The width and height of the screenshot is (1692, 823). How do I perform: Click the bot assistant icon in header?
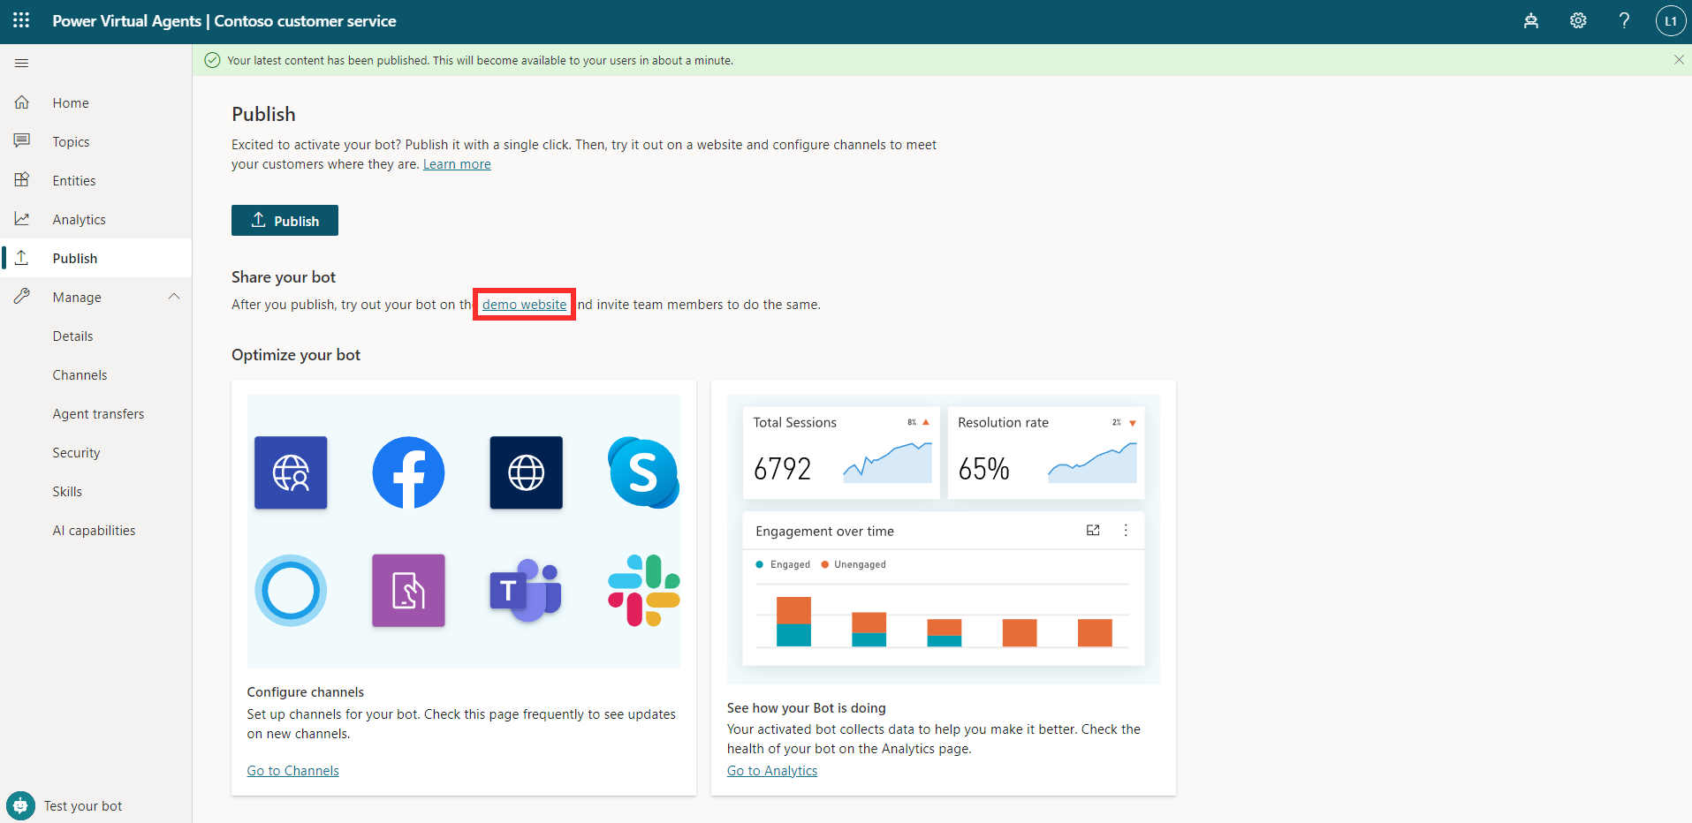(x=1531, y=20)
